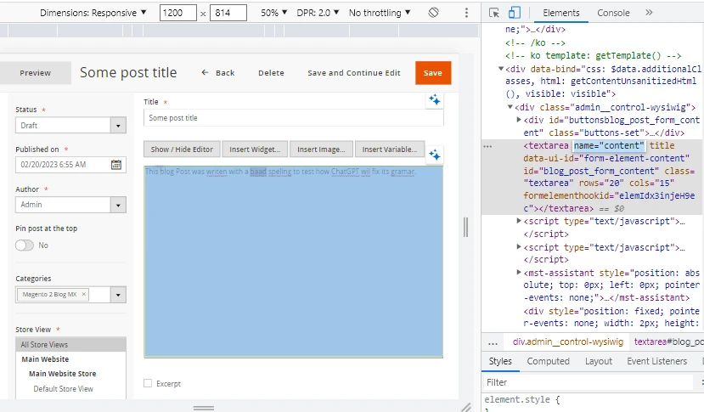Click the Insert Widget button
The height and width of the screenshot is (412, 704).
[255, 150]
